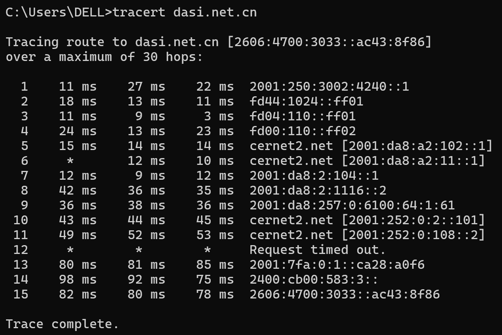Click the address fd44:1024::ff01

[306, 101]
